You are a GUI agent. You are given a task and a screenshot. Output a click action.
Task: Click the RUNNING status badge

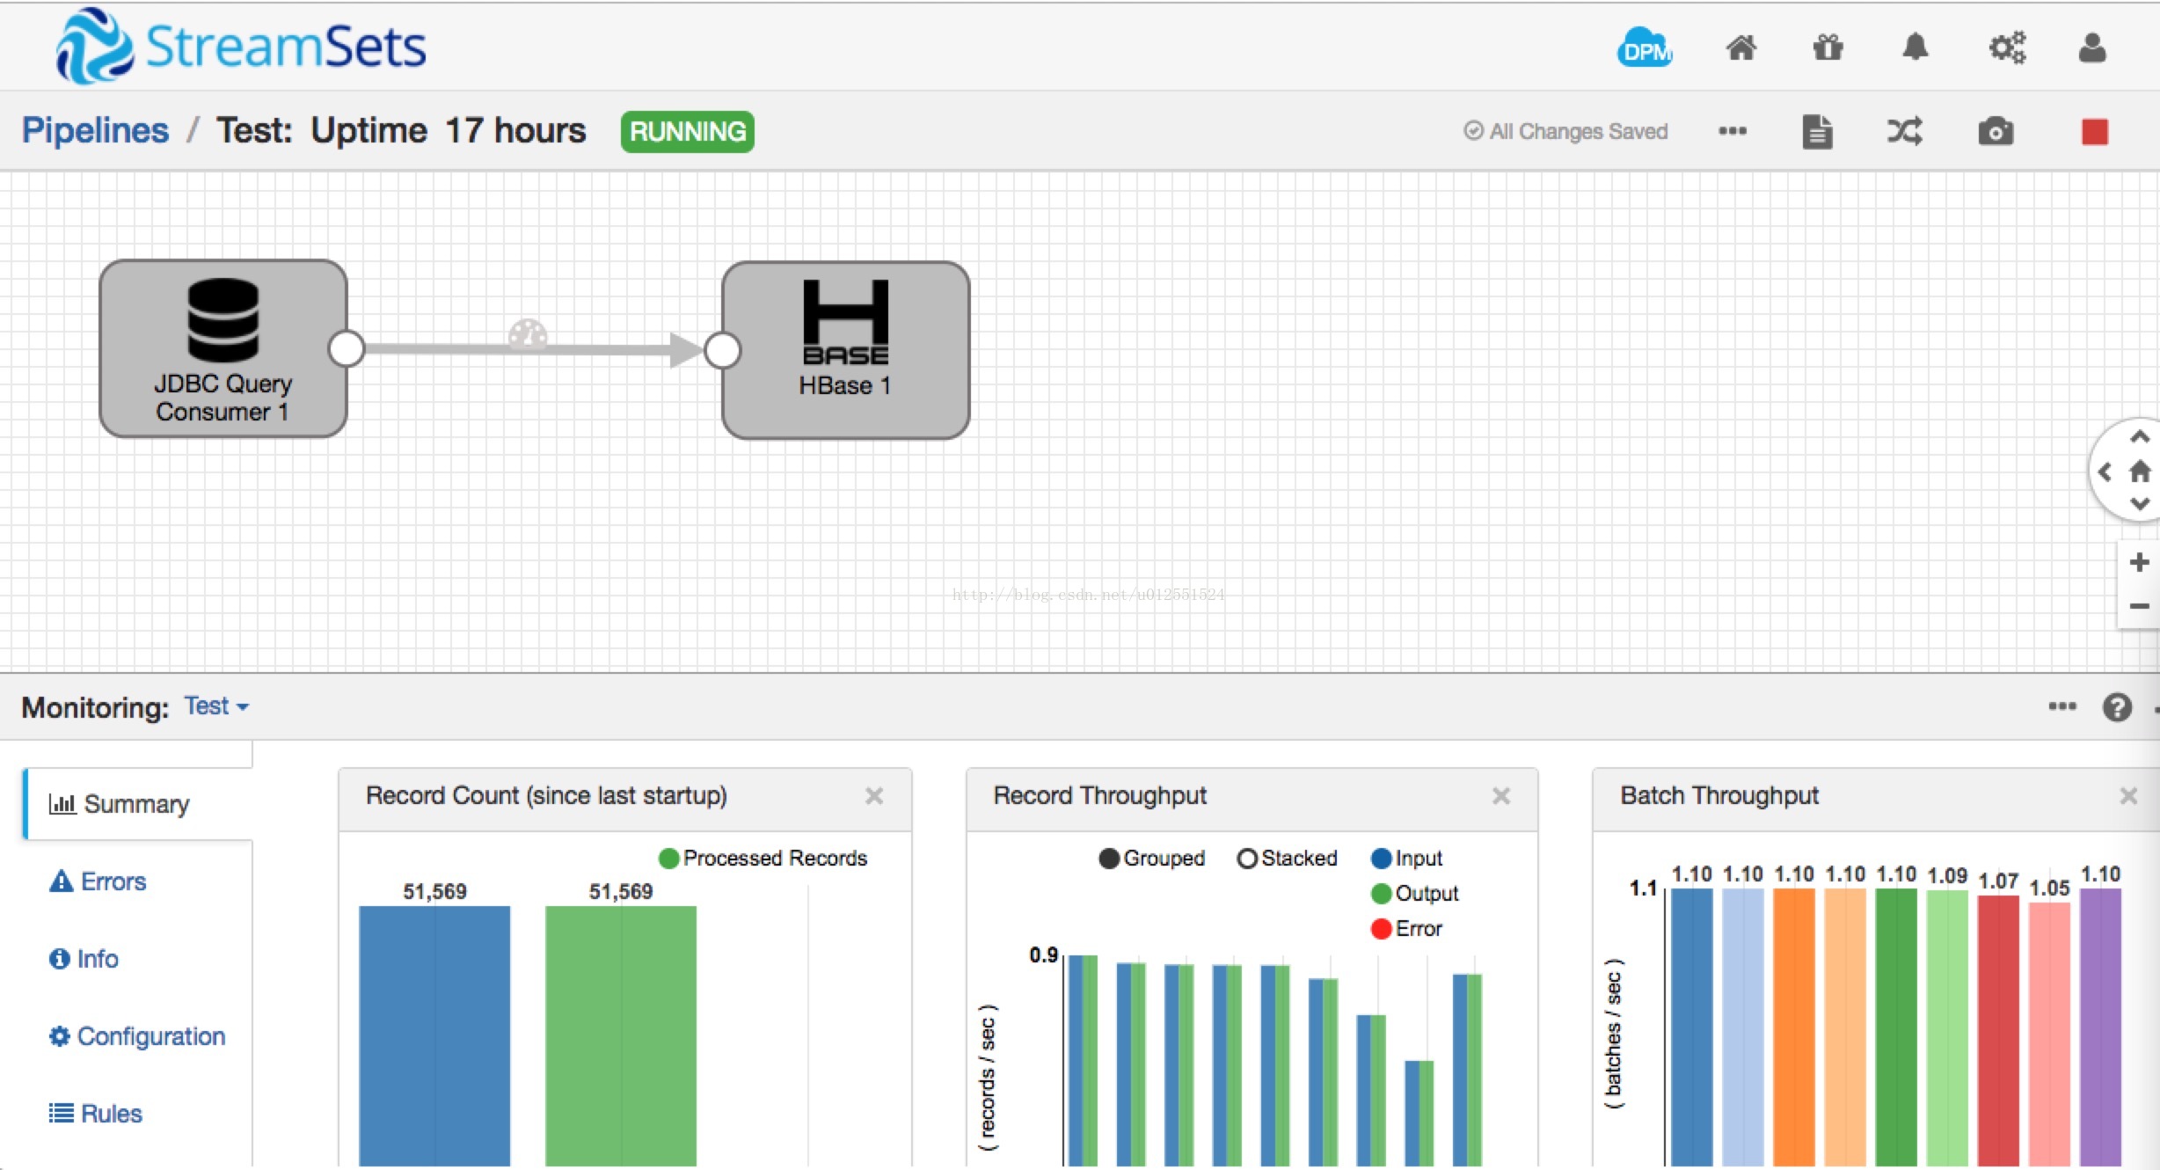point(688,132)
